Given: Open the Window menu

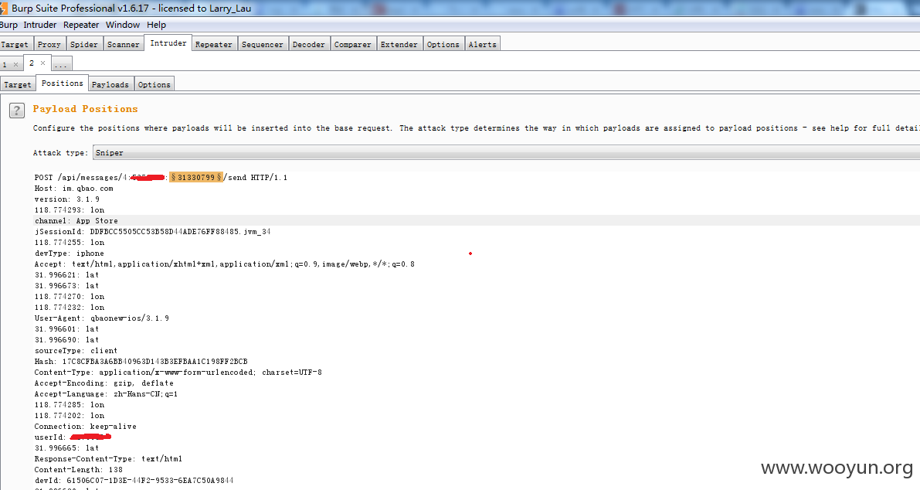Looking at the screenshot, I should (x=123, y=25).
